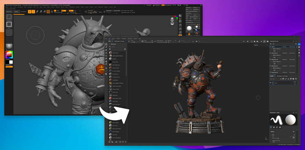The image size is (305, 150).
Task: Open Layer 1 blending mode dropdown
Action: coord(295,82)
